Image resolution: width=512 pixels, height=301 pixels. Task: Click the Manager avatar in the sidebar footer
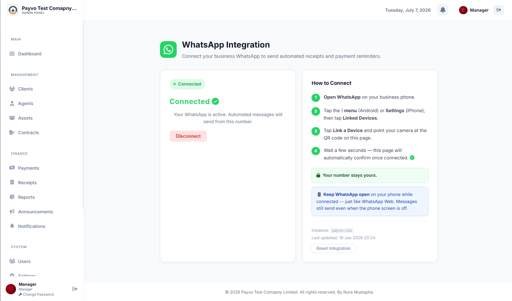pos(11,289)
